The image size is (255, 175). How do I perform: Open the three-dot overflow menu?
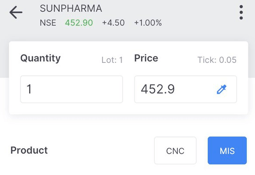241,12
